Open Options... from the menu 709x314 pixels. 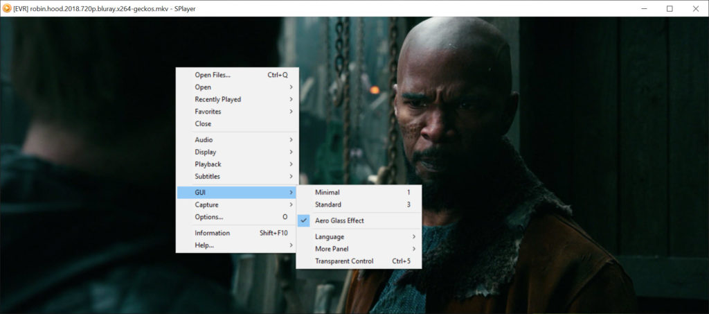(237, 217)
